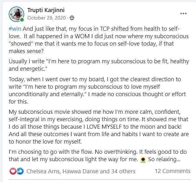
Task: Open the post options three-dots menu
Action: 183,14
